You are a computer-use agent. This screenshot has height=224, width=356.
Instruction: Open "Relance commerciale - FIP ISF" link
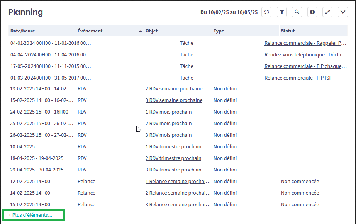click(x=298, y=78)
